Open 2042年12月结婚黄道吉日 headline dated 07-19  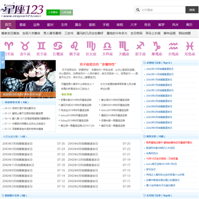click(83, 160)
